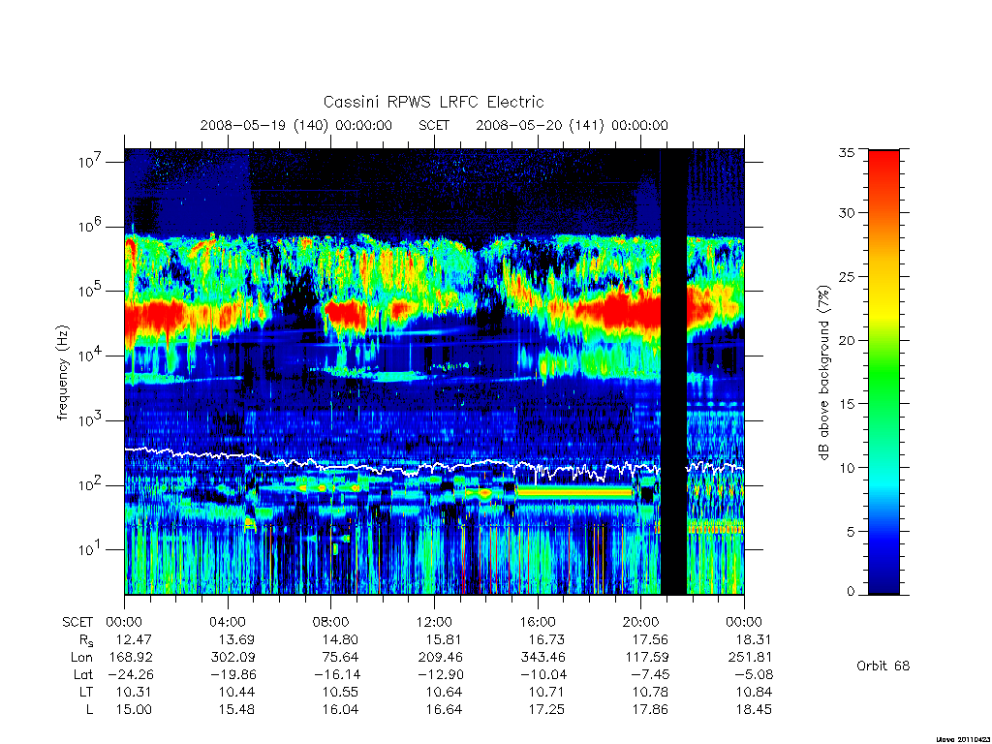Screen dimensions: 992x744
Task: Select latitude value -16.14
Action: pos(336,674)
